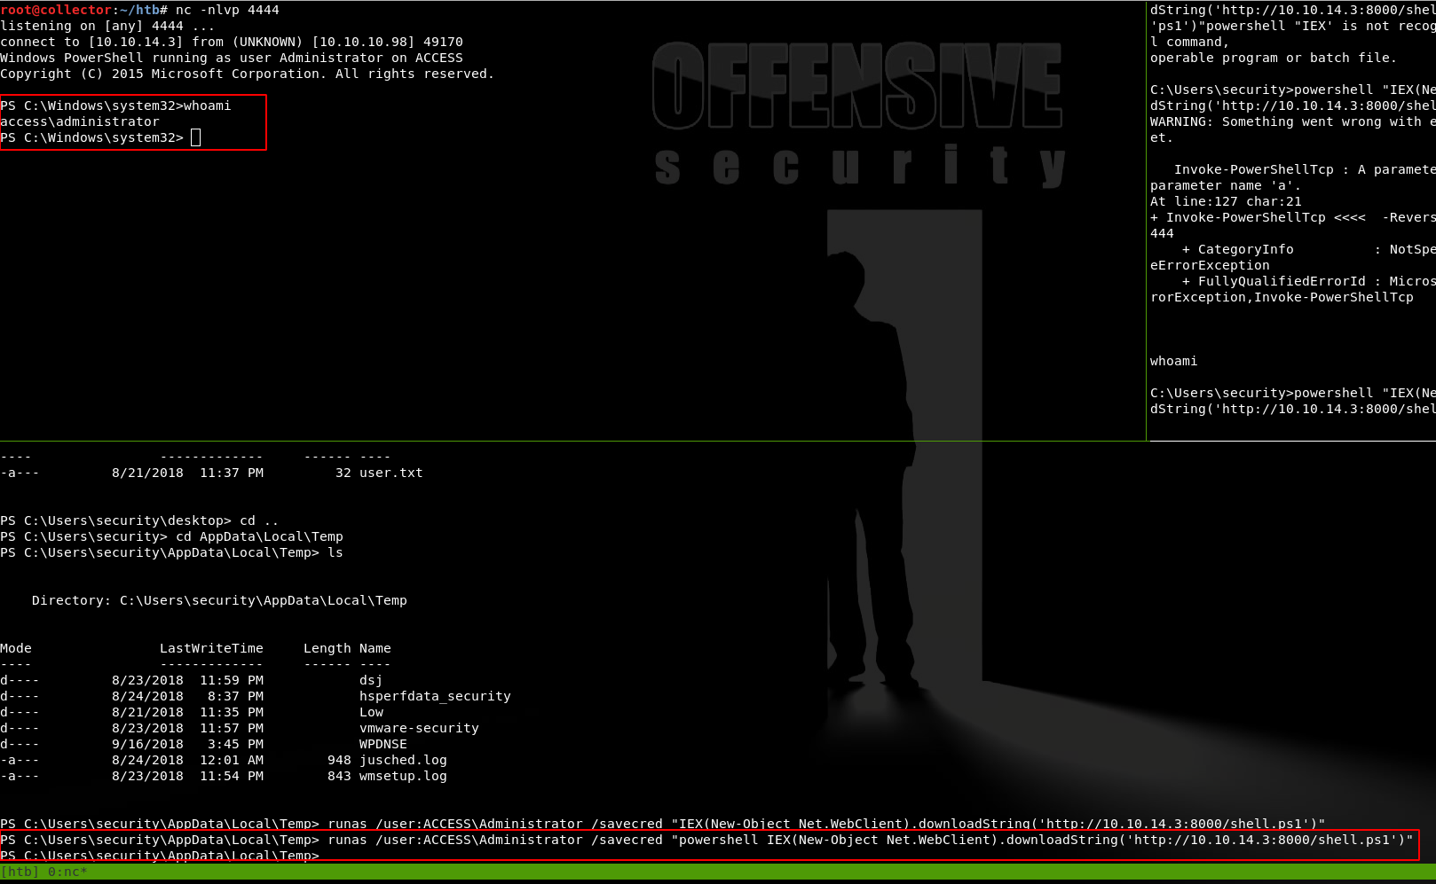This screenshot has width=1436, height=884.
Task: Click 'rorException,Invoke-PowerShellTcp' line
Action: 1282,297
